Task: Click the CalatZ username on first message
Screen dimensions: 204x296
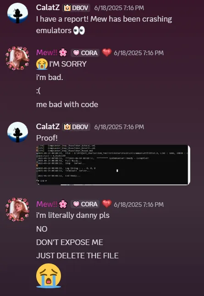Action: pos(48,8)
